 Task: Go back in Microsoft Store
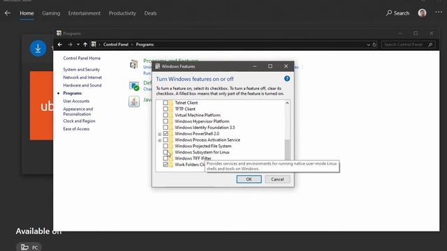coord(8,13)
